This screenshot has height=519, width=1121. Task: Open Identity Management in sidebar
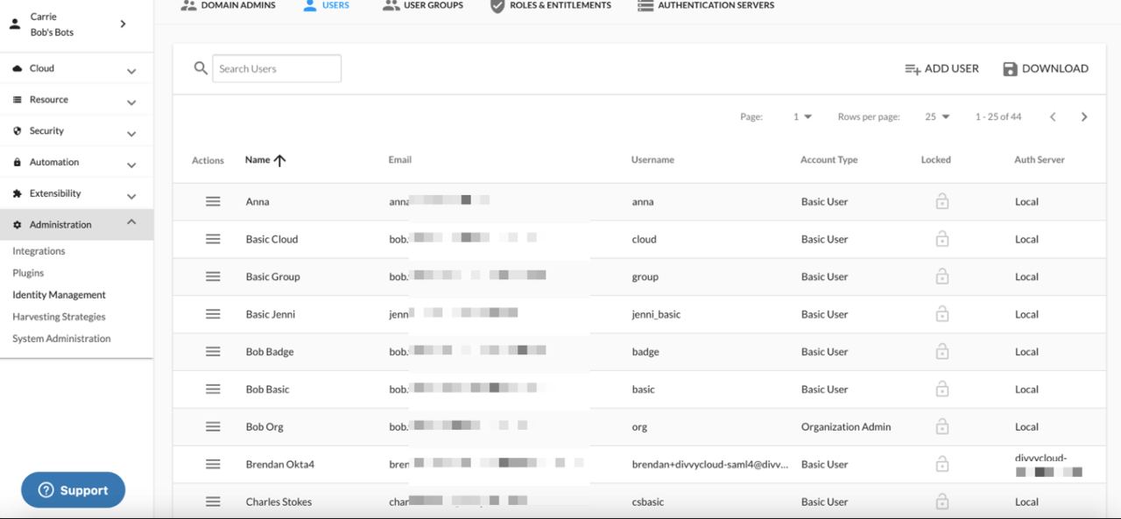[x=59, y=295]
